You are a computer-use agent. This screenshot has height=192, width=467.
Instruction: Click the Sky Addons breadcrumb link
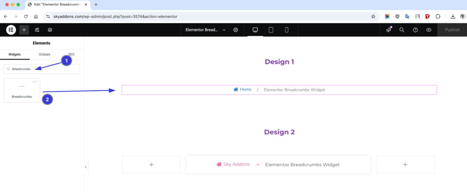(233, 164)
